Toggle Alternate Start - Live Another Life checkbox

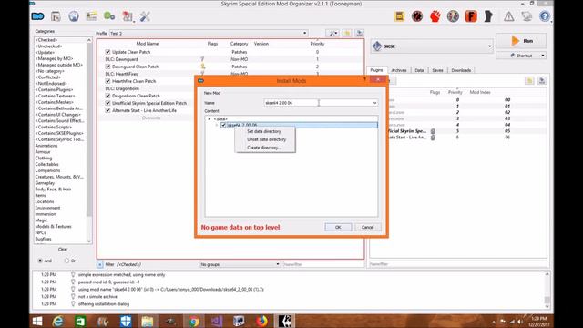coord(107,110)
